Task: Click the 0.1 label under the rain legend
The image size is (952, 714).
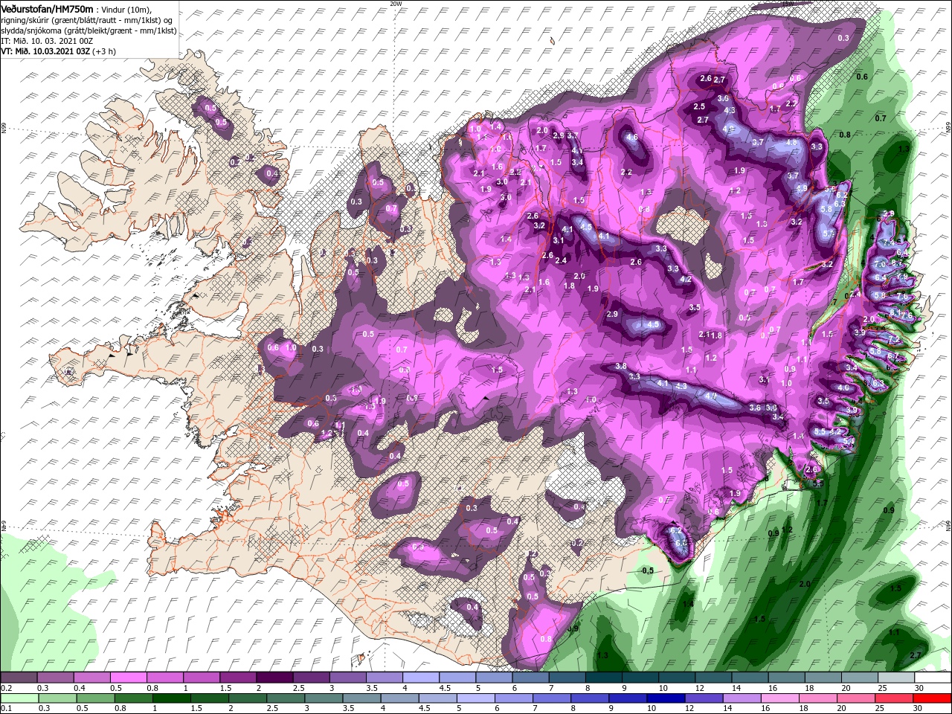Action: pos(5,709)
